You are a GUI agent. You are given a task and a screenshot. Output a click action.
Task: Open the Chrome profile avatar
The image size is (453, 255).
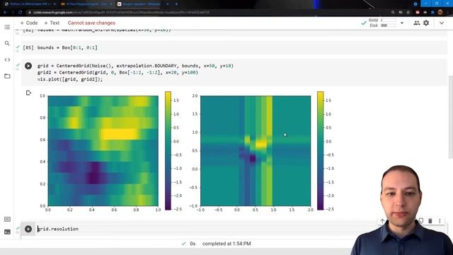click(x=440, y=12)
